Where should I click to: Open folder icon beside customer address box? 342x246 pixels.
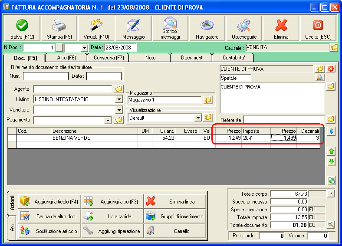coord(331,87)
